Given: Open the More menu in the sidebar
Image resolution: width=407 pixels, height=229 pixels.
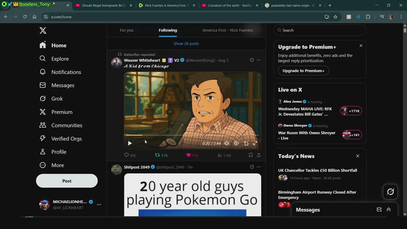Looking at the screenshot, I should [x=52, y=165].
